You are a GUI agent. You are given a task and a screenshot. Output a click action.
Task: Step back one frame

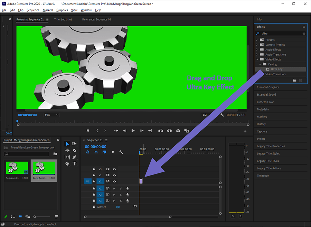(x=124, y=131)
